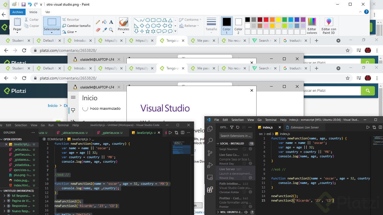Select the Fill with color bucket tool
Screen dimensions: 383x215
pyautogui.click(x=105, y=22)
